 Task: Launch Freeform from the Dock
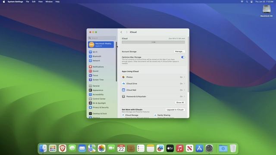click(160, 148)
